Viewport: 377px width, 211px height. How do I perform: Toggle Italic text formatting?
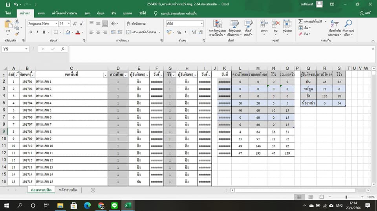pyautogui.click(x=38, y=32)
